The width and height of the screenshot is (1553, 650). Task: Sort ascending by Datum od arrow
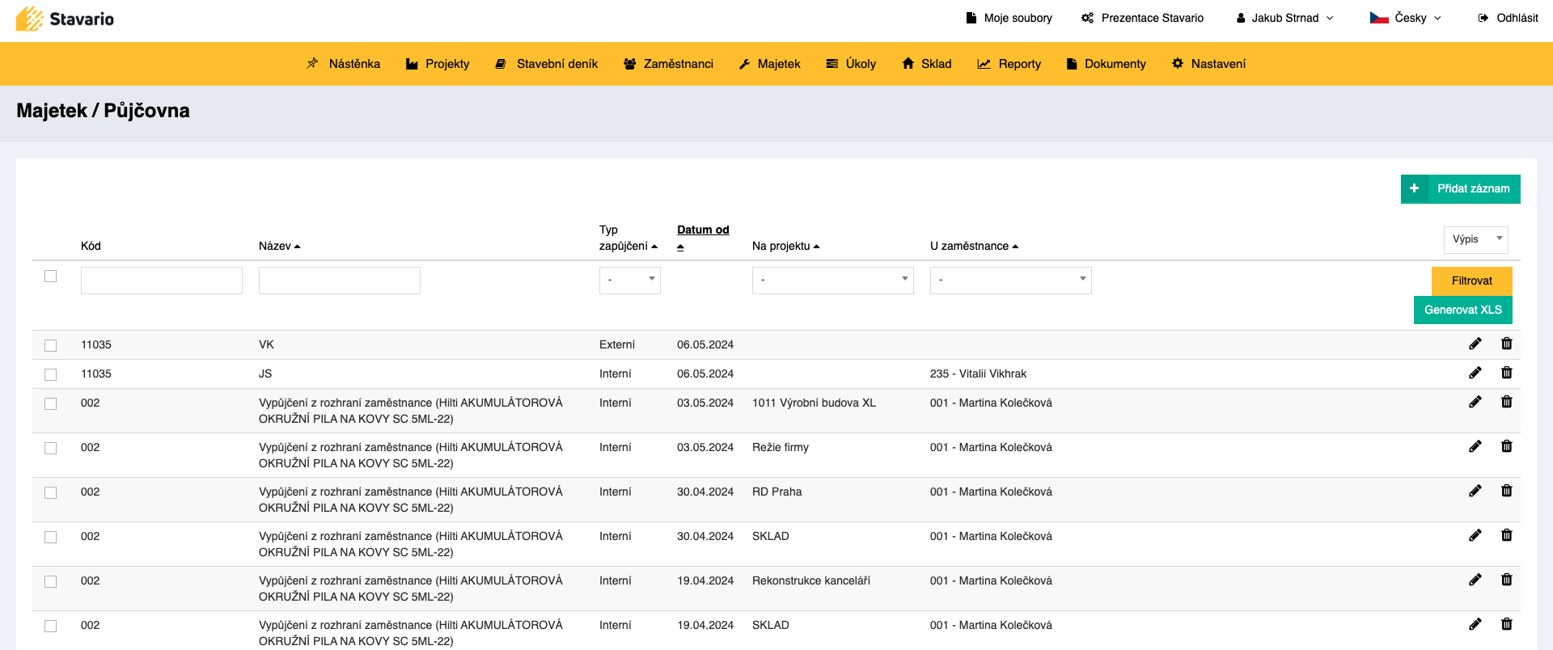[680, 247]
